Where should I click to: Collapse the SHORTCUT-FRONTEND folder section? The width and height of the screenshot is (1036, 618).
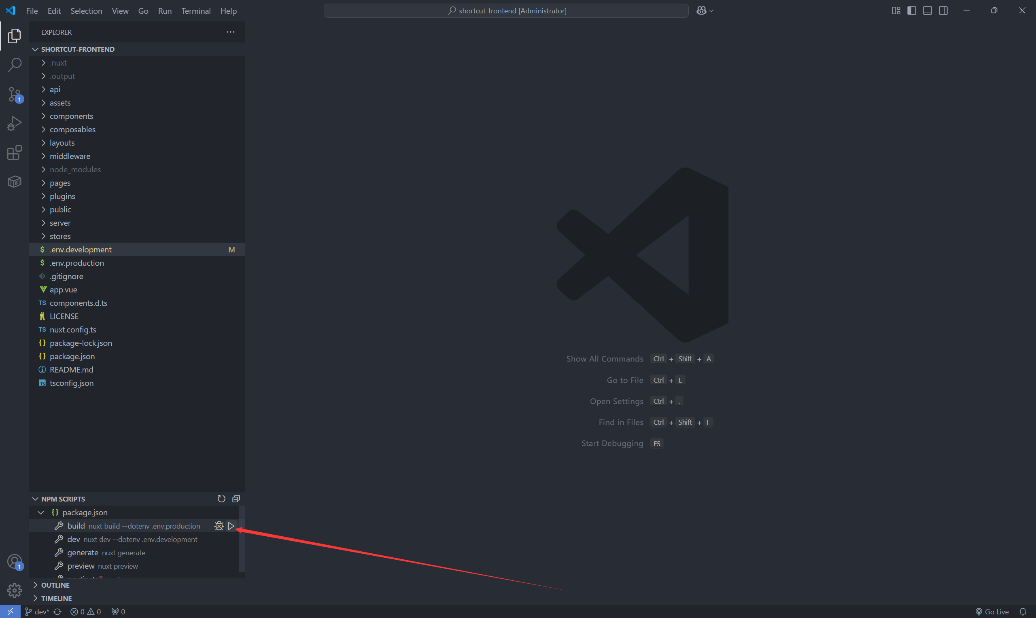tap(137, 49)
